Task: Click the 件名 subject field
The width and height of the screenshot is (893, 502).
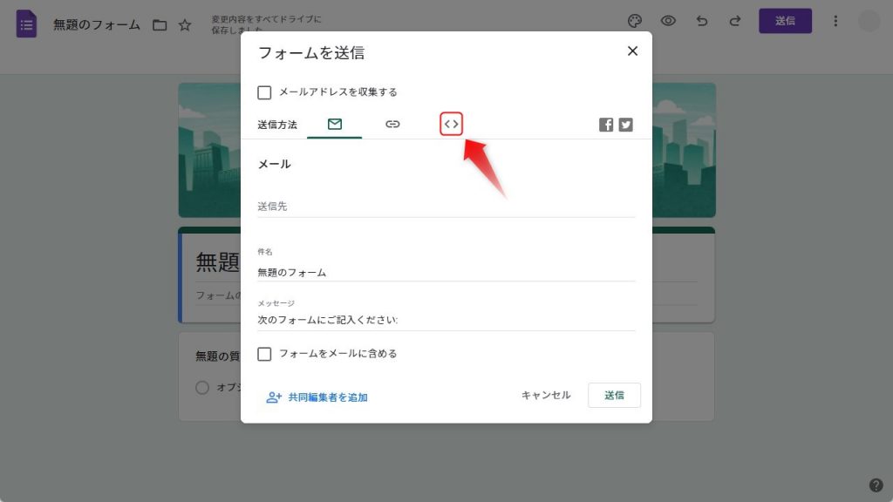Action: pos(446,273)
